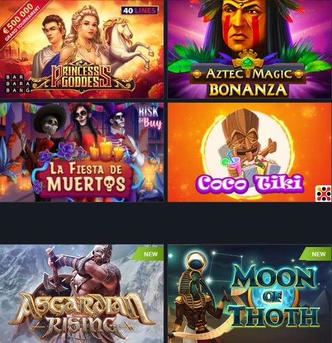
Task: Click the candles in La Fiesta de Muertos
Action: [x=107, y=150]
